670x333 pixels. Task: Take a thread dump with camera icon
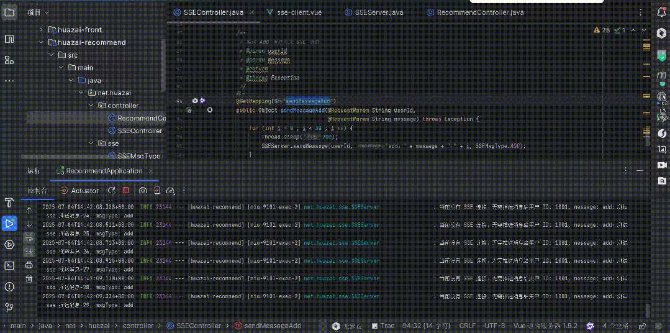pyautogui.click(x=143, y=191)
